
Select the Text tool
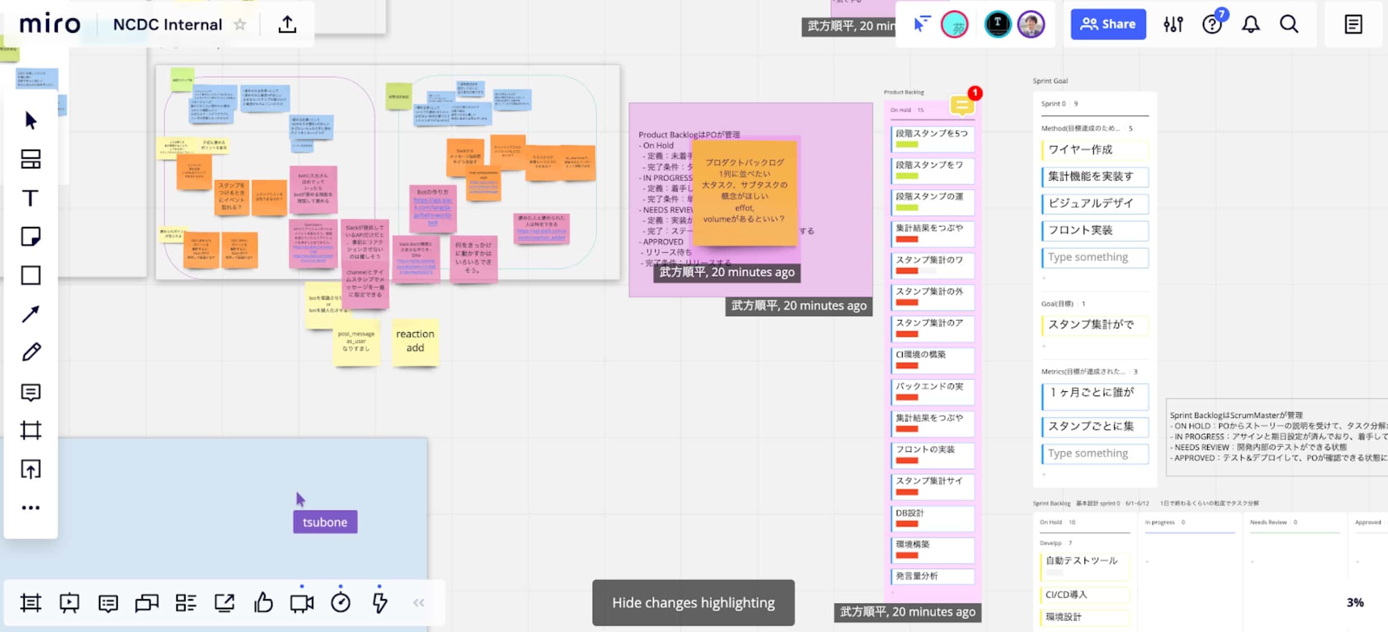(x=30, y=198)
